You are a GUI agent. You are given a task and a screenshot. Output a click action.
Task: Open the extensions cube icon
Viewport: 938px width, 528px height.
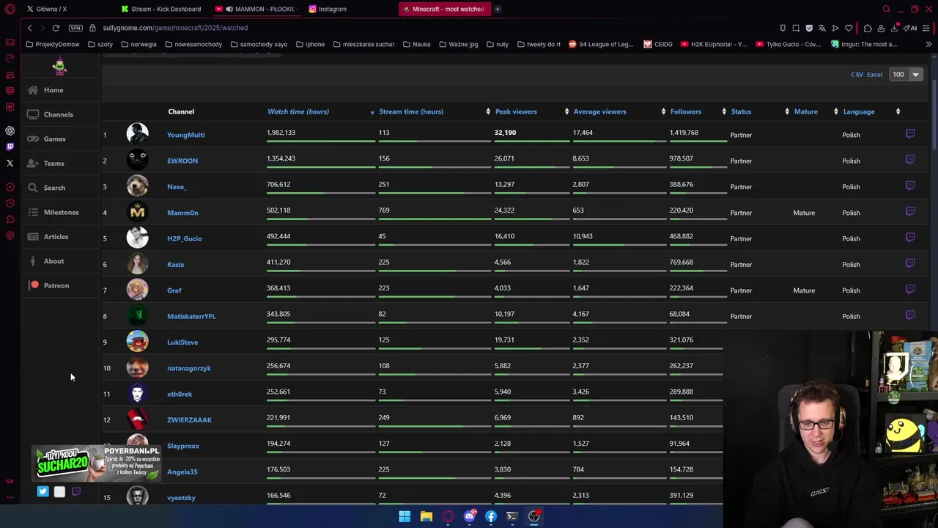pos(868,28)
